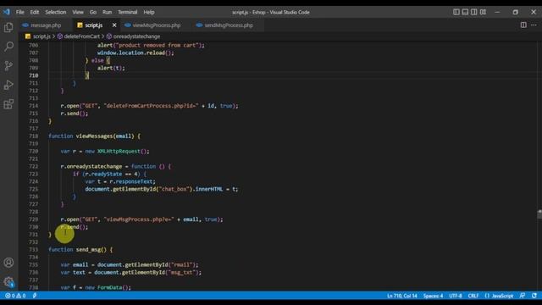Open the Go menu
This screenshot has width=542, height=305.
[x=93, y=12]
